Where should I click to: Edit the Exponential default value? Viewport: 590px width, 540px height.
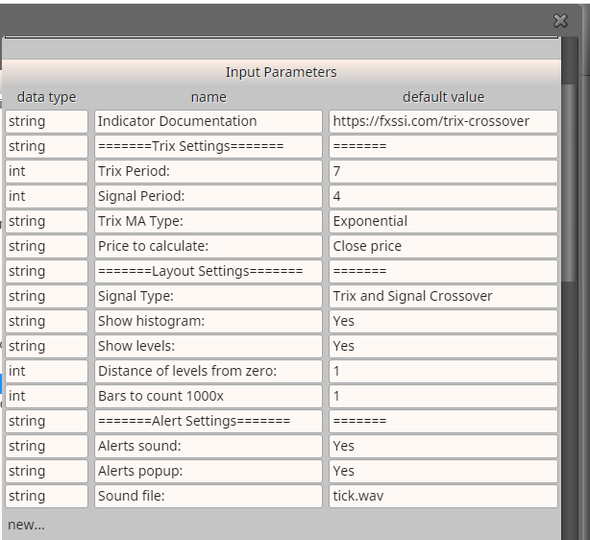tap(443, 221)
